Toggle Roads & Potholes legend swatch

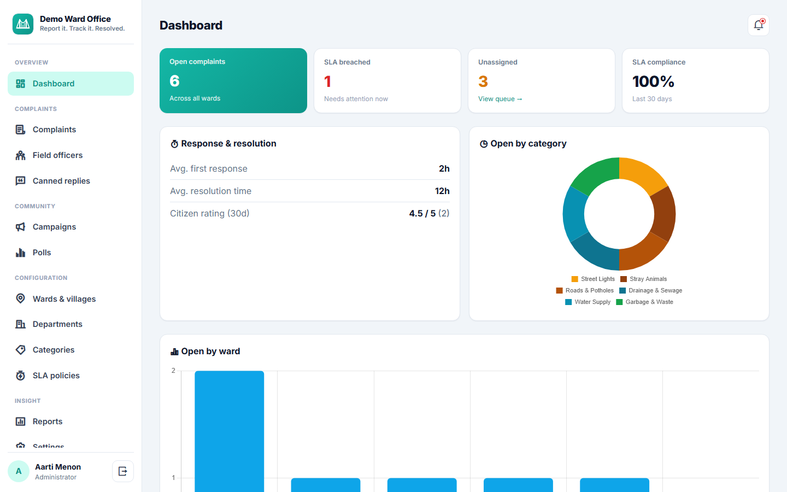(559, 290)
